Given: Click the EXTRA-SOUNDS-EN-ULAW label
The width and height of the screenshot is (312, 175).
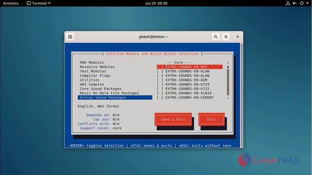Looking at the screenshot, I should coord(187,71).
